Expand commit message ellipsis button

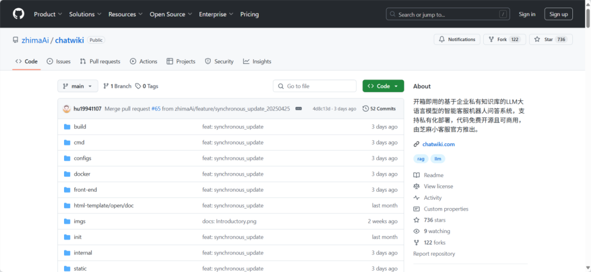[298, 109]
